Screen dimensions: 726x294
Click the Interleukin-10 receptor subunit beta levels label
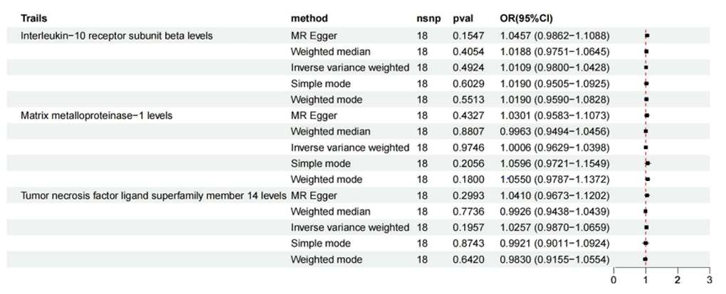117,35
